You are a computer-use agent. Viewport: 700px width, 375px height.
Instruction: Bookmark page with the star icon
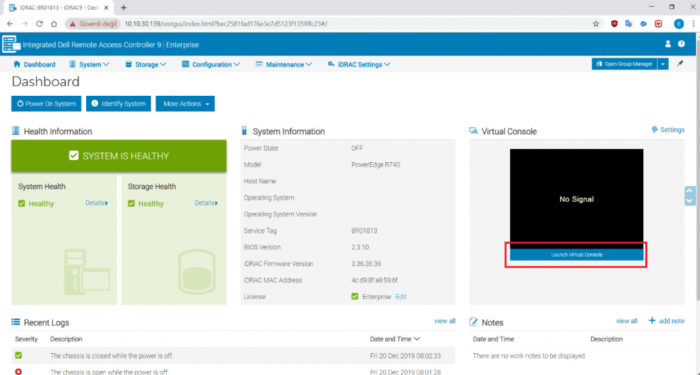click(595, 23)
